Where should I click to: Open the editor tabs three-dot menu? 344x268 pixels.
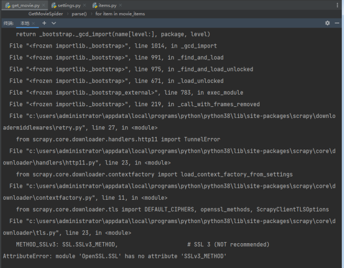click(x=338, y=5)
